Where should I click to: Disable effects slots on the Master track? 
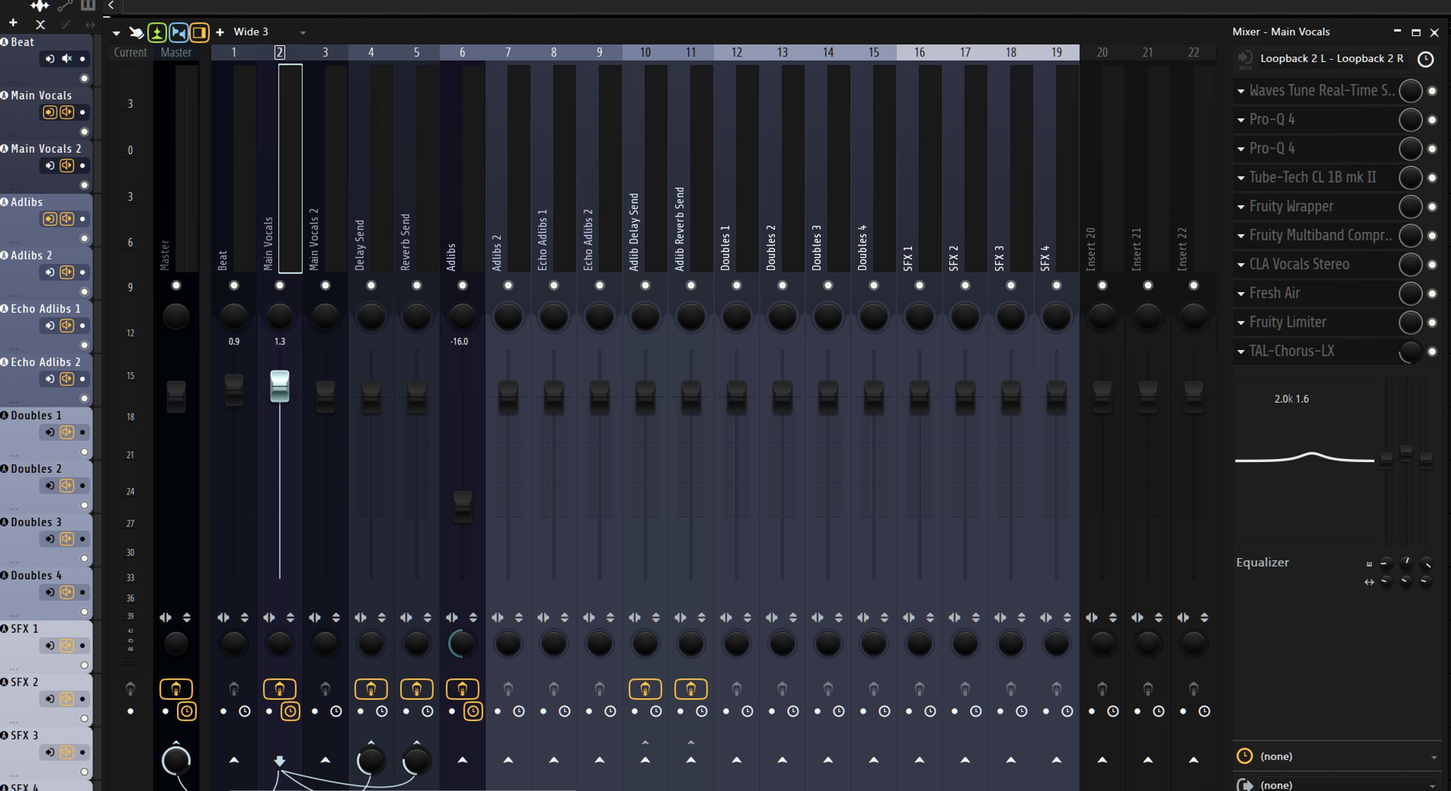176,689
